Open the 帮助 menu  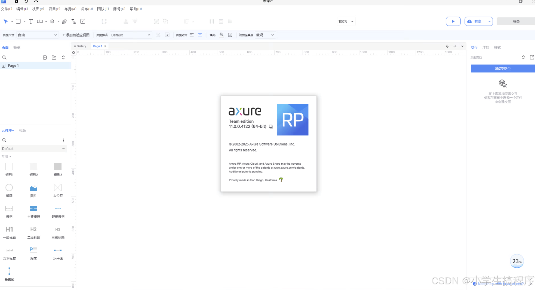(136, 9)
